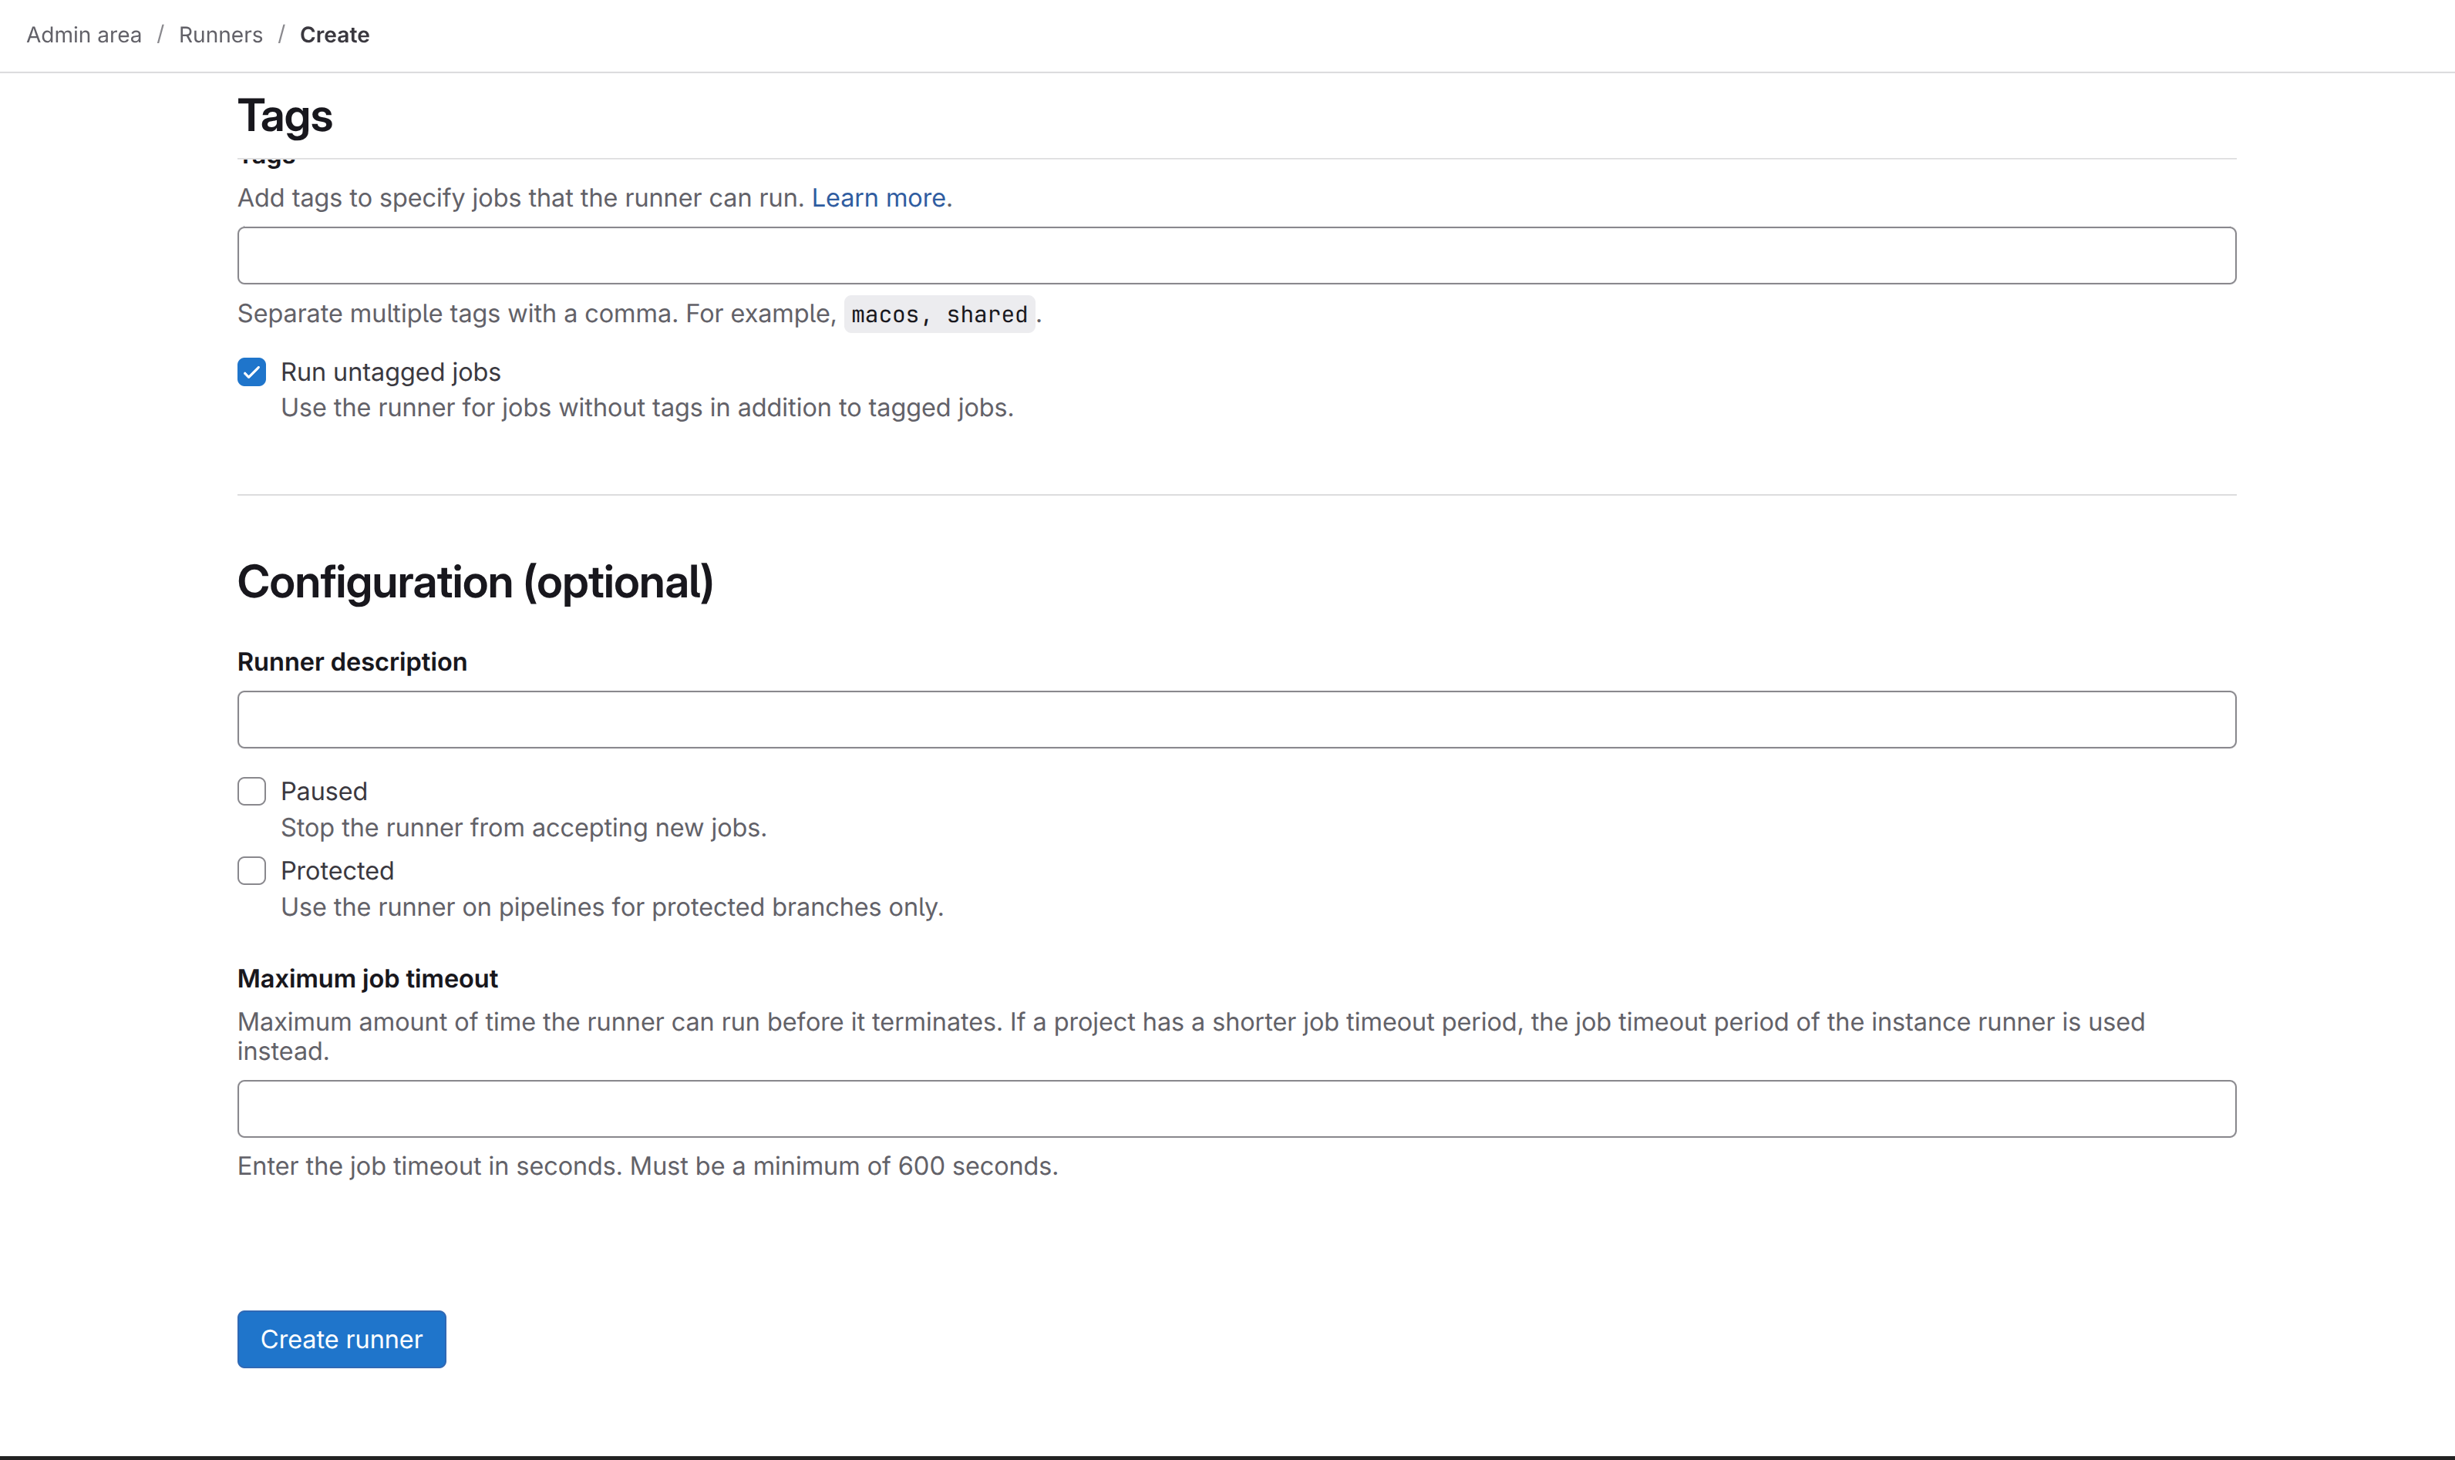Focus the Maximum job timeout input
The height and width of the screenshot is (1460, 2455).
(x=1236, y=1108)
